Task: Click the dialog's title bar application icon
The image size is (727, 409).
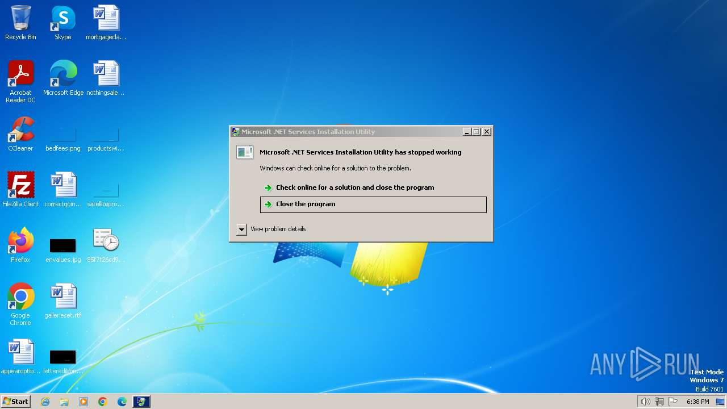Action: tap(236, 132)
